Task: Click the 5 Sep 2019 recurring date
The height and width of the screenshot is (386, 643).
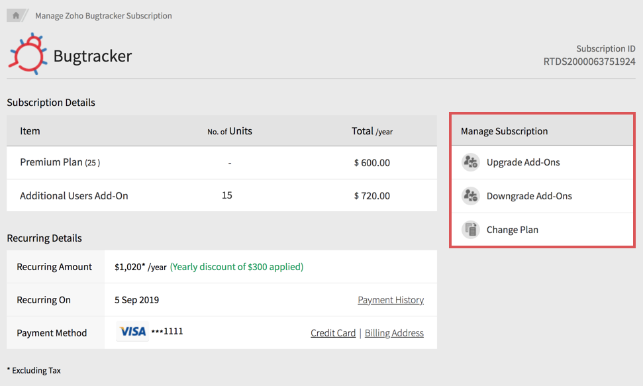Action: (x=136, y=300)
